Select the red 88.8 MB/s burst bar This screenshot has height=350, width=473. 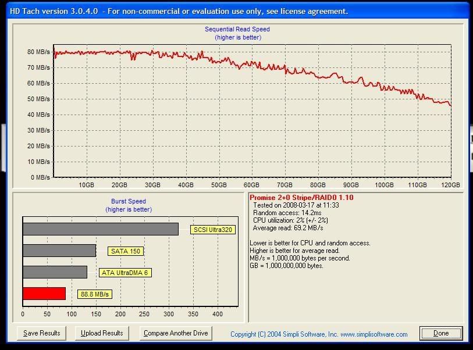[x=44, y=294]
